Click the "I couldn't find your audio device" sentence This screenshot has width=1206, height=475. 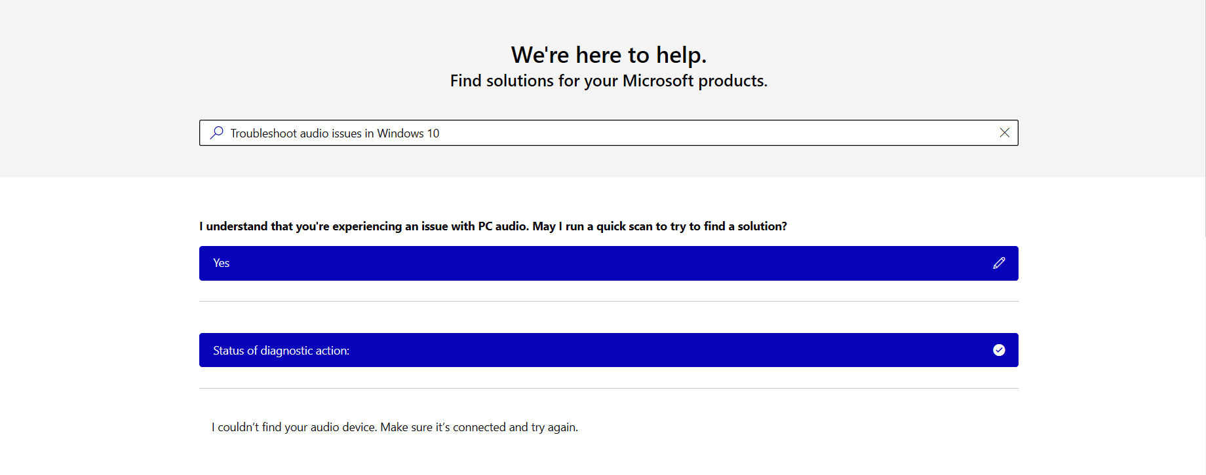(294, 427)
